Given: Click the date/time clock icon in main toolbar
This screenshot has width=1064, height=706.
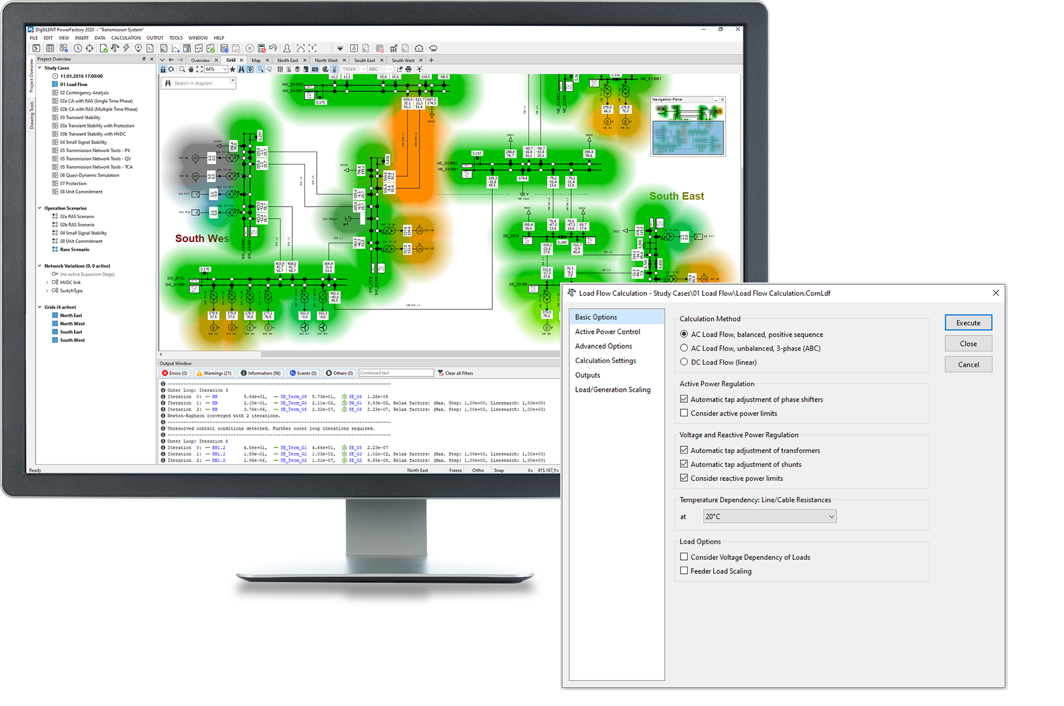Looking at the screenshot, I should click(78, 48).
